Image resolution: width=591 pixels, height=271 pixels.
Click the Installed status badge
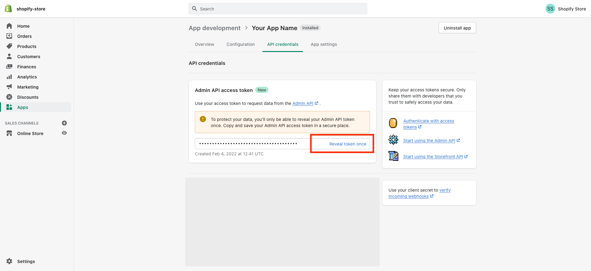(310, 28)
